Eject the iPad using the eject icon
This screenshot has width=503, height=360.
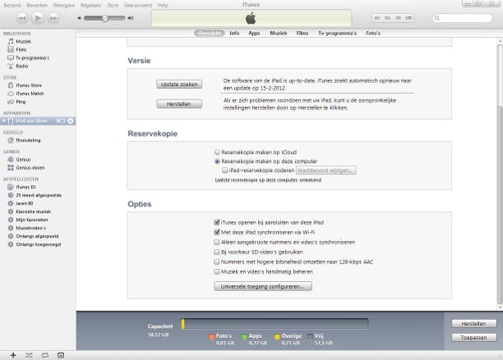71,121
